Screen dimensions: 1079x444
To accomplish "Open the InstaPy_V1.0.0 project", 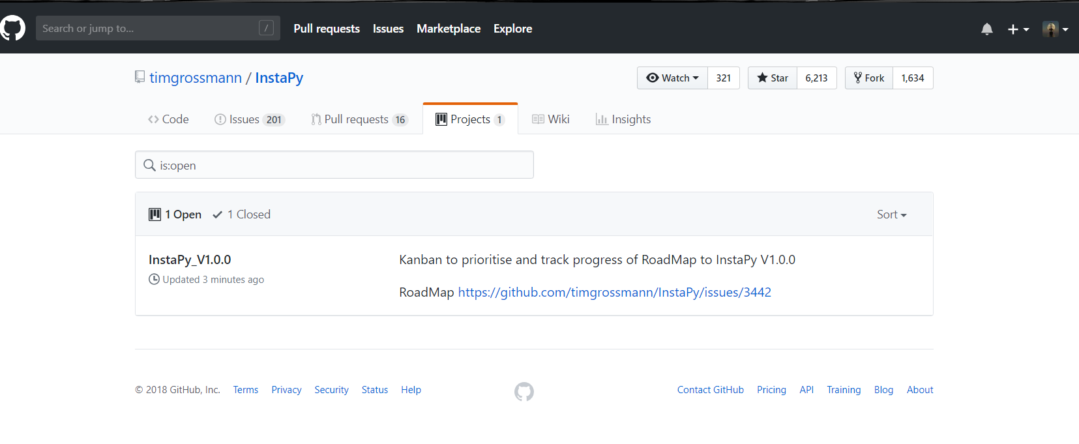I will coord(190,259).
